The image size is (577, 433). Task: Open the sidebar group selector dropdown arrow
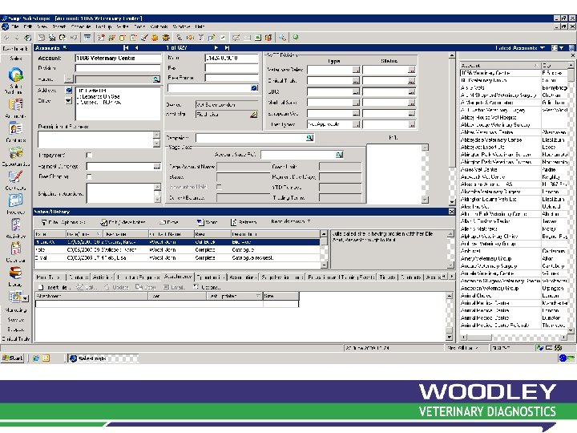pos(25,298)
